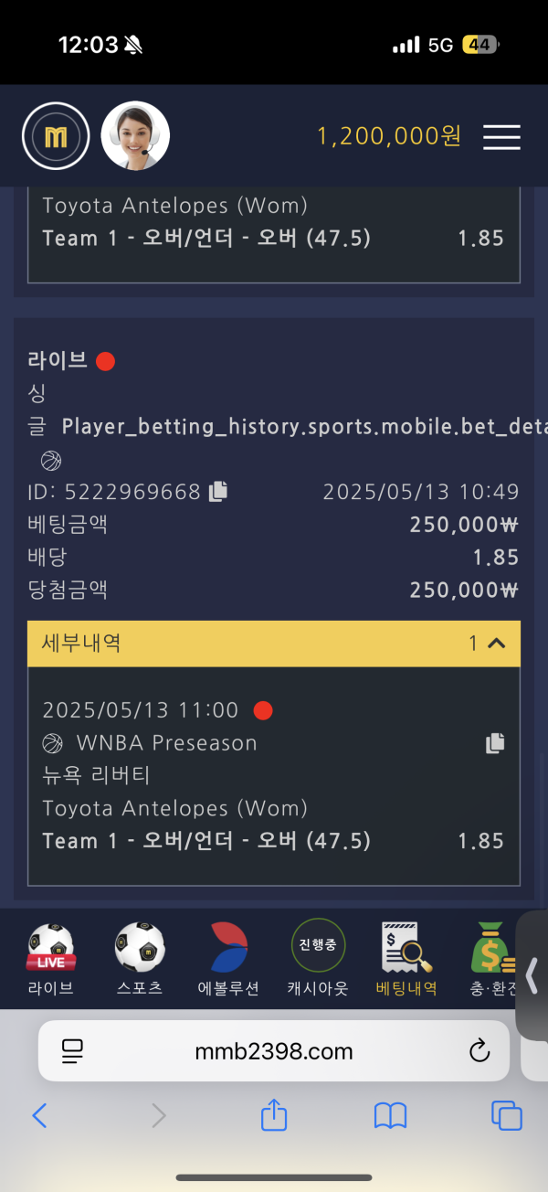Select the 베팅내역 betting history tab
The image size is (548, 1192).
coord(406,960)
